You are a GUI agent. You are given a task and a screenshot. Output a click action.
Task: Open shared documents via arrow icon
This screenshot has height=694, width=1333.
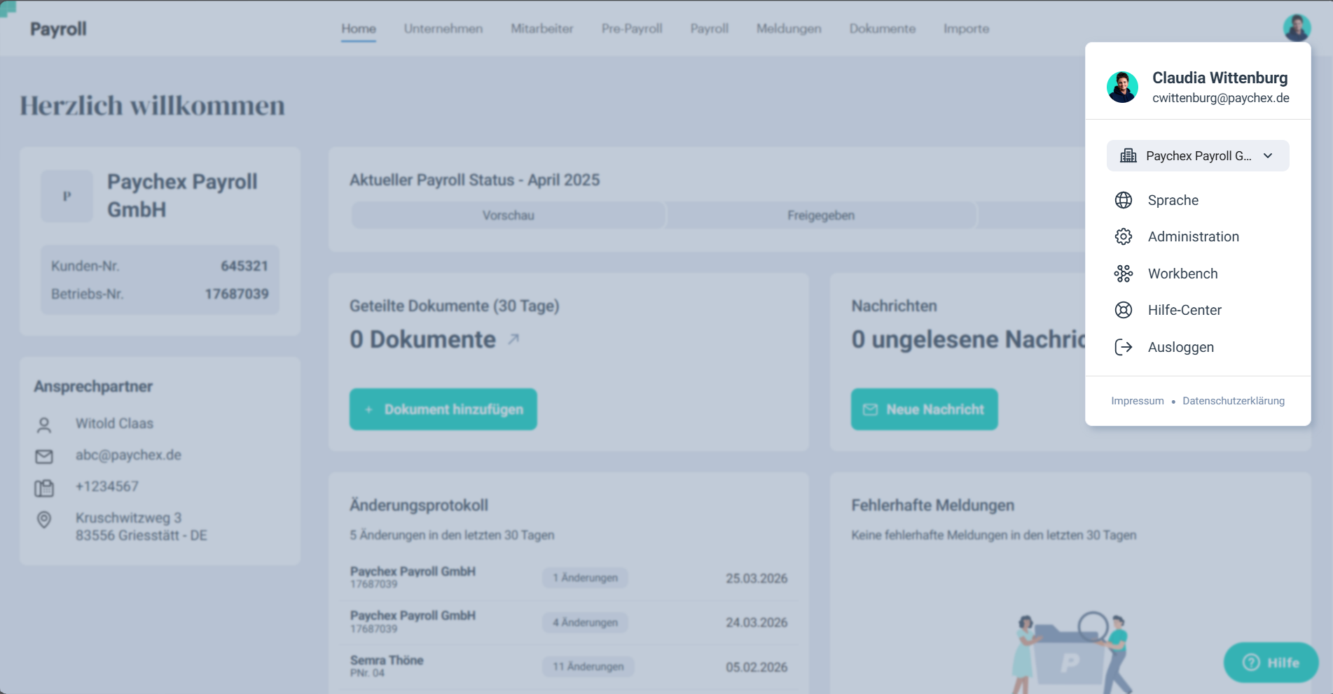(x=513, y=339)
